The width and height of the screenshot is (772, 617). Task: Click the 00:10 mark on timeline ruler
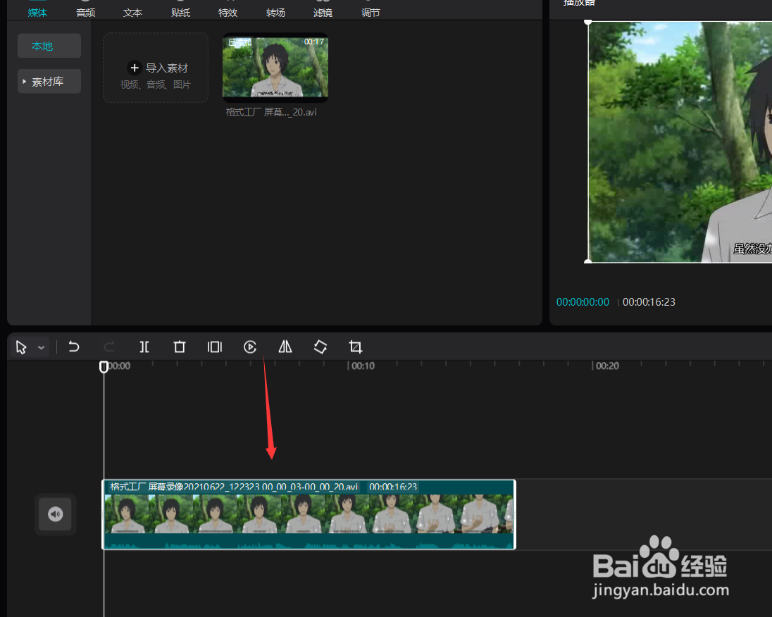click(x=363, y=366)
